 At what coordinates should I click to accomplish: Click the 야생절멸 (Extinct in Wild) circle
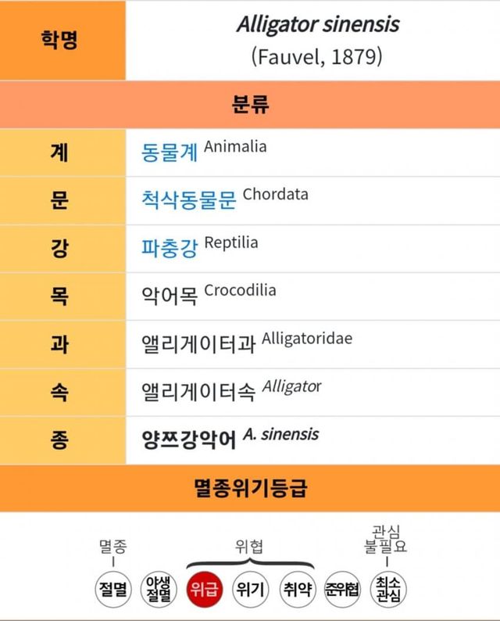[159, 590]
